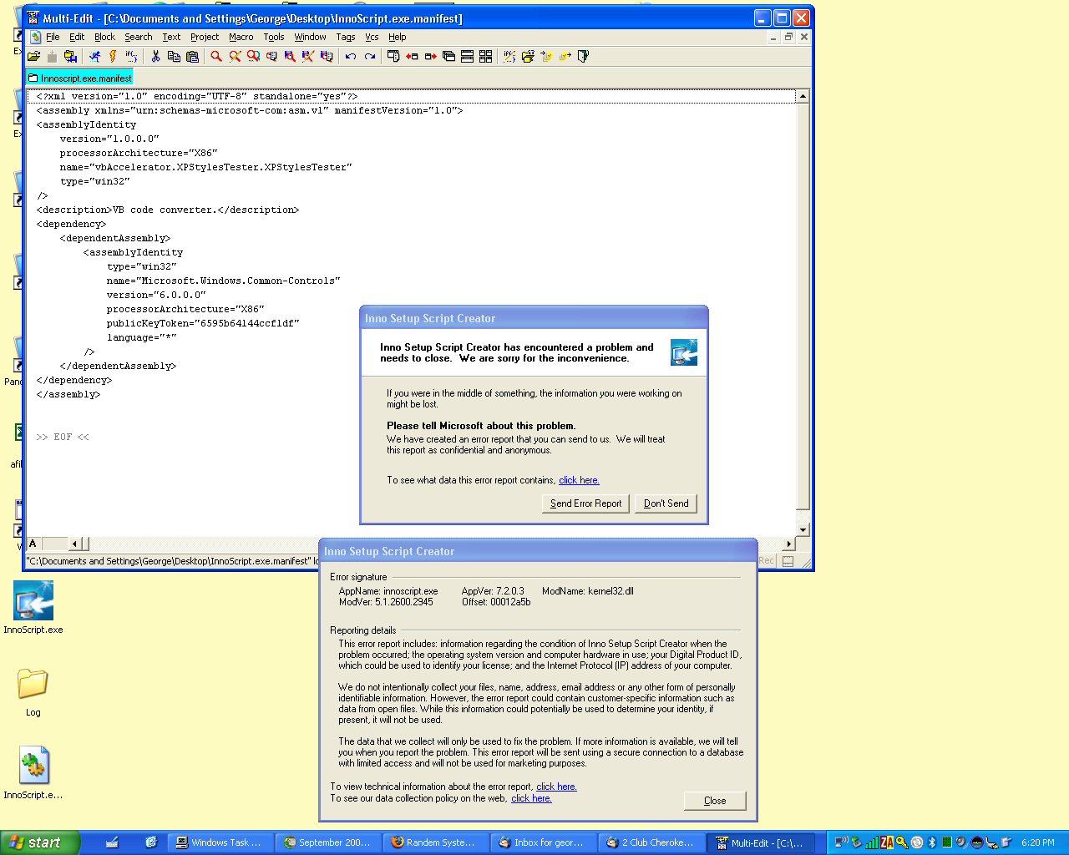Screen dimensions: 1069x855
Task: Click the Send Error Report button
Action: pos(586,503)
